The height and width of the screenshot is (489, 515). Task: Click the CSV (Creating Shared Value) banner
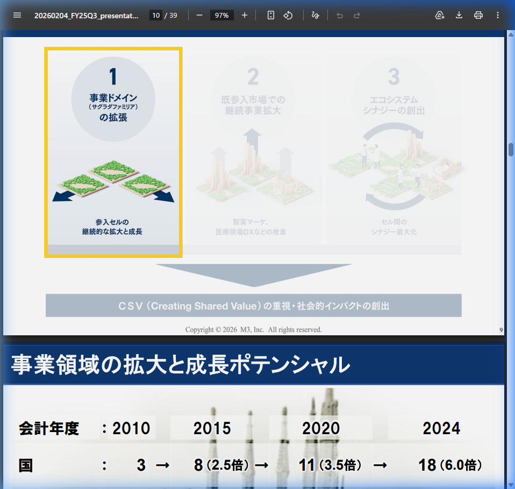[x=254, y=305]
